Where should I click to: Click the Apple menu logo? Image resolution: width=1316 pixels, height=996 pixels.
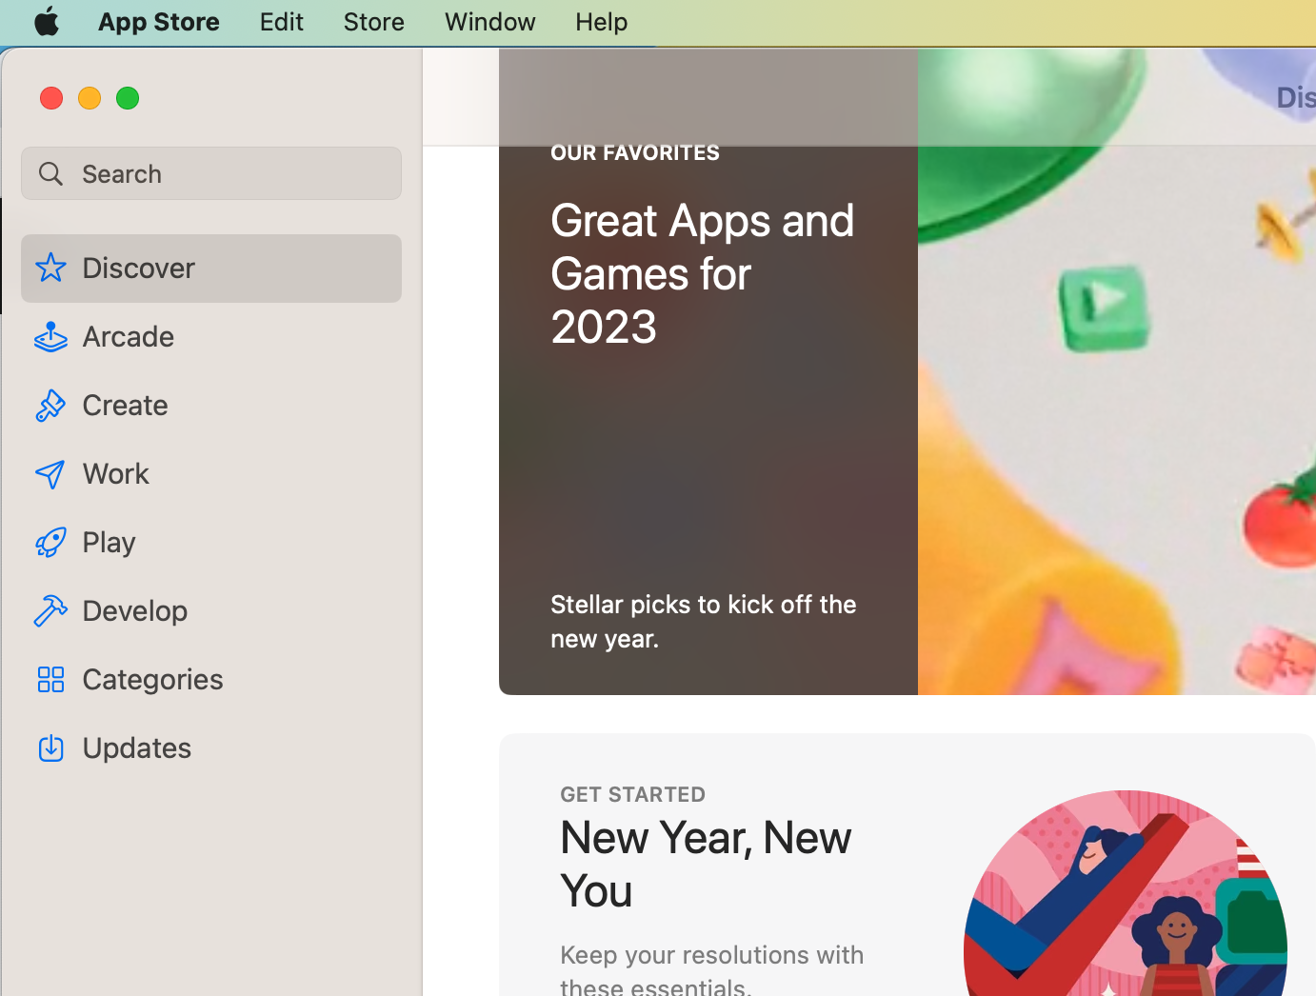point(47,21)
